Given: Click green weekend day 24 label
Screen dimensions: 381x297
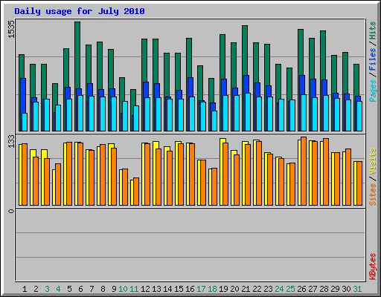Looking at the screenshot, I should pyautogui.click(x=279, y=289).
